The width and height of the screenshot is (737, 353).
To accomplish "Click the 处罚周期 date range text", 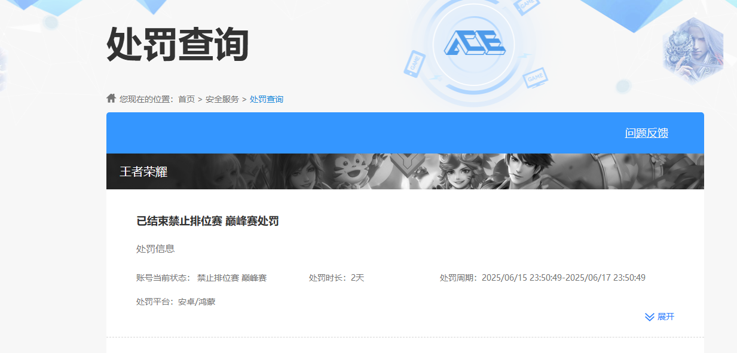I will [545, 277].
